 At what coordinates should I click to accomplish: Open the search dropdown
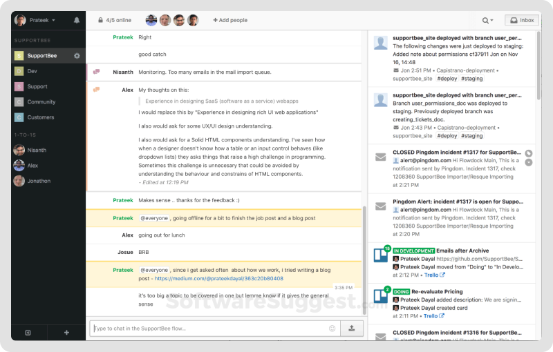[x=487, y=21]
